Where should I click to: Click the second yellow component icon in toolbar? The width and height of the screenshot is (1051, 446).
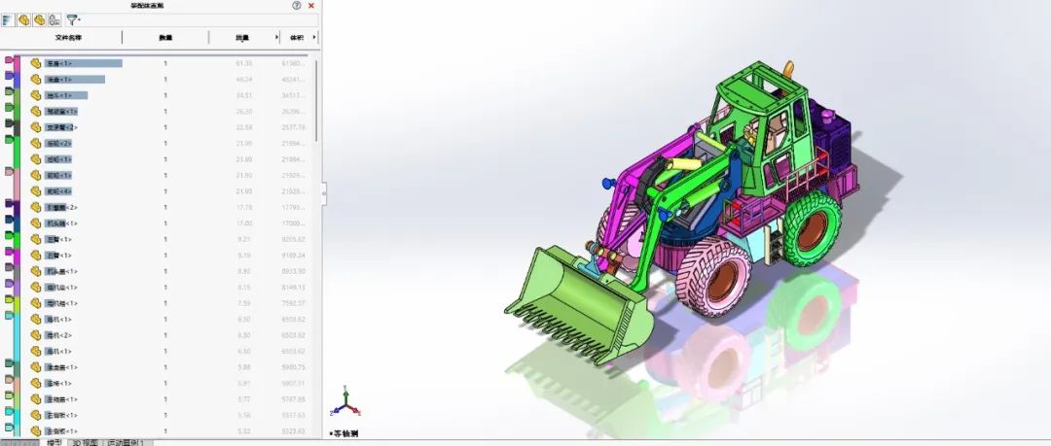pyautogui.click(x=40, y=20)
